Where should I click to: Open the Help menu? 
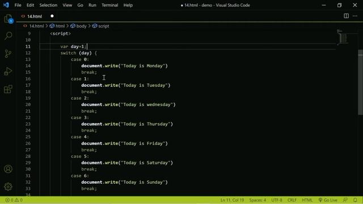point(128,5)
